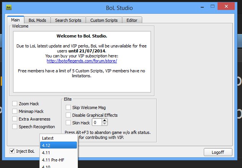Image resolution: width=242 pixels, height=168 pixels.
Task: Click the 'Welcome to BoL Studio.' heading
Action: pyautogui.click(x=82, y=36)
